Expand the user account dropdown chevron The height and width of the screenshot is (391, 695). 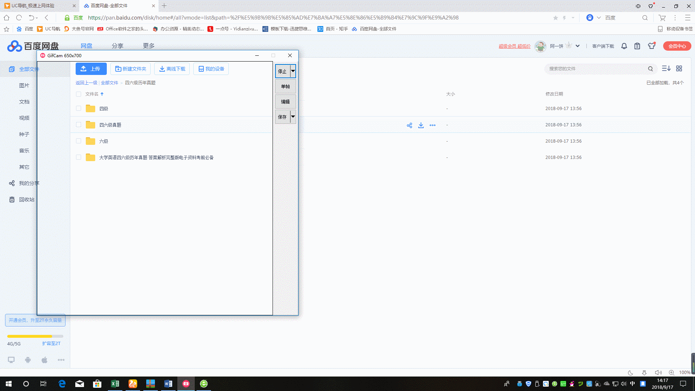(x=578, y=46)
